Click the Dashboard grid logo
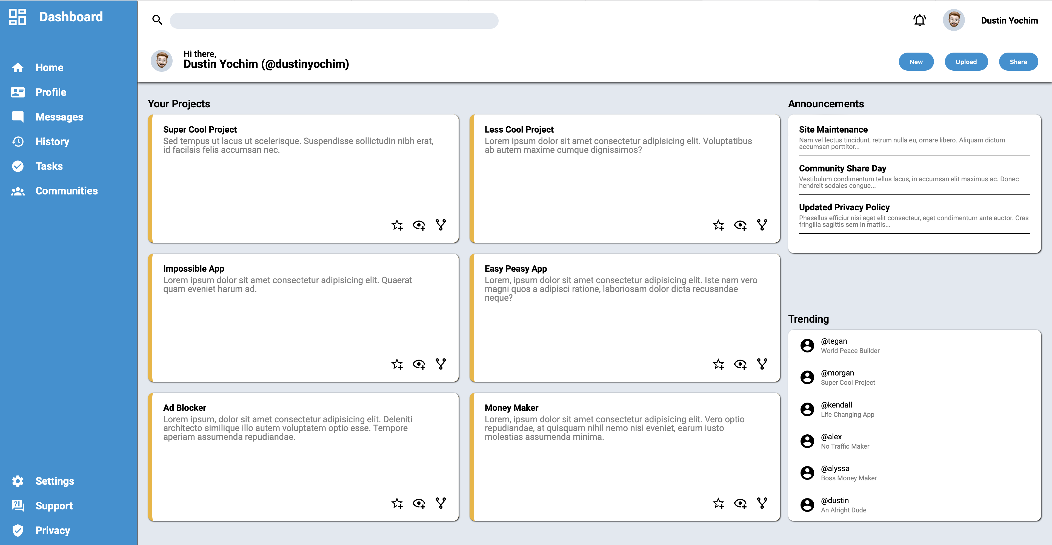Screen dimensions: 1052x545 [17, 17]
